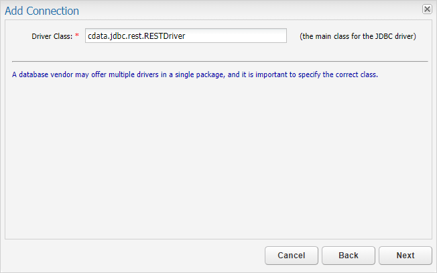Screen dimensions: 437x273
Task: Place cursor in cdata.jdbc.rest.RESTDriver text
Action: pyautogui.click(x=136, y=36)
